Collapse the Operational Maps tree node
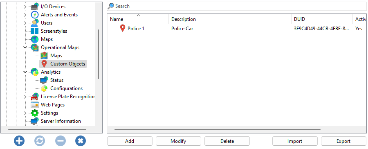This screenshot has height=149, width=368. (x=25, y=47)
